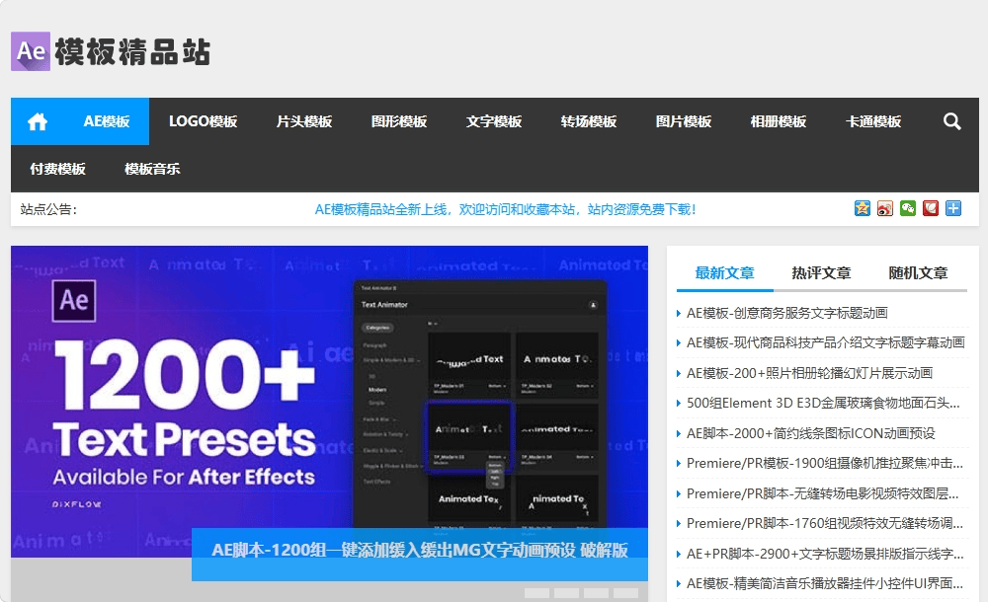Click banner caption AE脚本-1200组 文字动画预设
Viewport: 988px width, 602px height.
point(420,551)
